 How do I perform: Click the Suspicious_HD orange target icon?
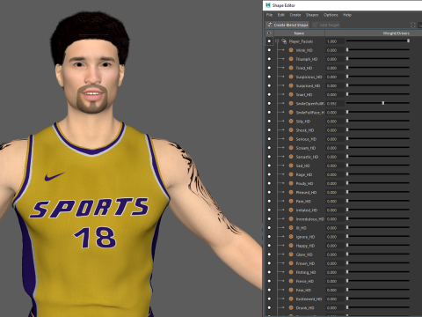(x=291, y=77)
